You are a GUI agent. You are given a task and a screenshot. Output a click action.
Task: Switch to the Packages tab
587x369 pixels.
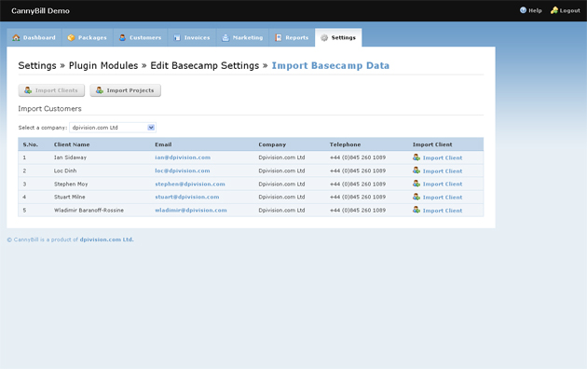click(88, 38)
